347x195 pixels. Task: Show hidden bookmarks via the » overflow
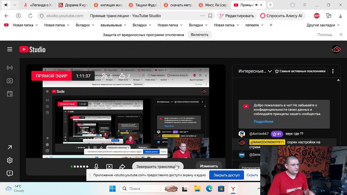pyautogui.click(x=271, y=25)
